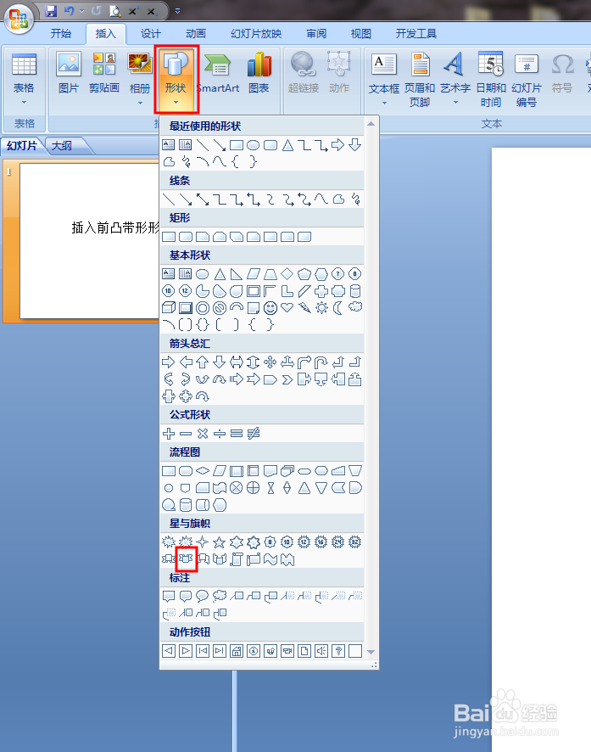The image size is (591, 752).
Task: Open the 动画 ribbon tab
Action: click(196, 34)
